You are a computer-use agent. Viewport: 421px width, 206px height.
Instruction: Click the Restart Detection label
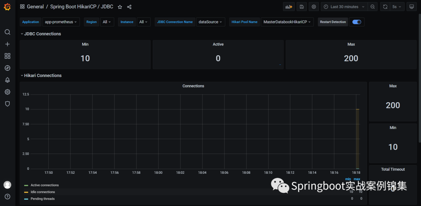[333, 22]
